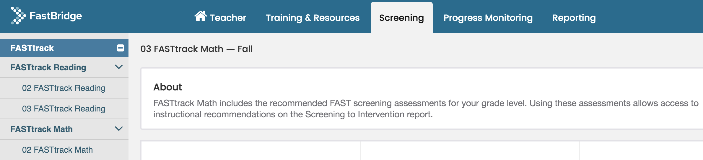
Task: Open 03 FASTtrack Reading in sidebar
Action: pos(64,109)
